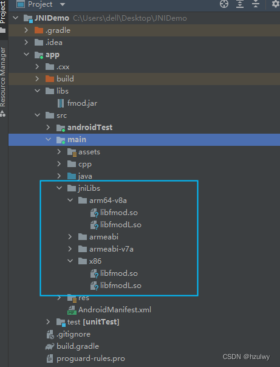
Task: Expand the armeabi-v7a folder
Action: point(70,249)
